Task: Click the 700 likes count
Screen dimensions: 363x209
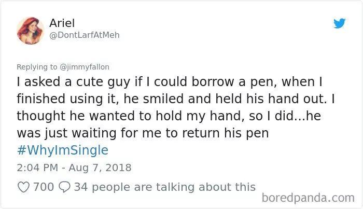Action: point(43,187)
